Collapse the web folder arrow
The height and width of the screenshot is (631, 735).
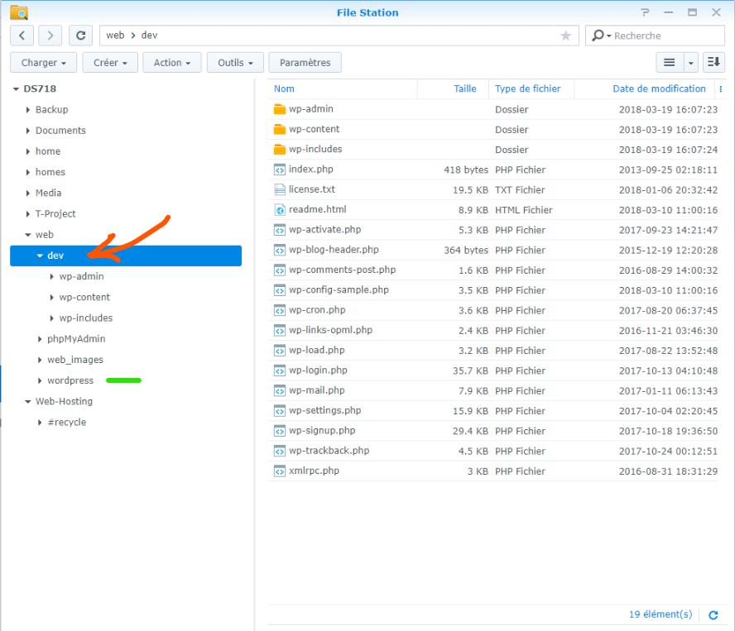point(27,235)
